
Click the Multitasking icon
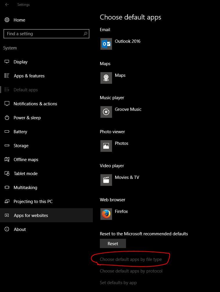(x=7, y=187)
